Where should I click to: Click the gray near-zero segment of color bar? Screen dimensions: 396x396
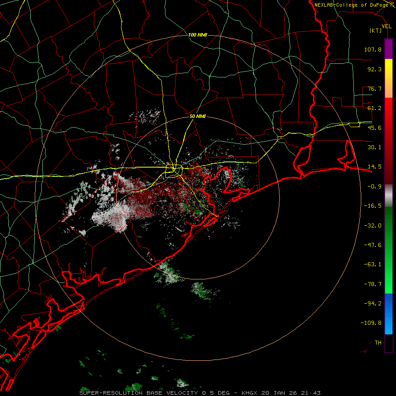[389, 196]
